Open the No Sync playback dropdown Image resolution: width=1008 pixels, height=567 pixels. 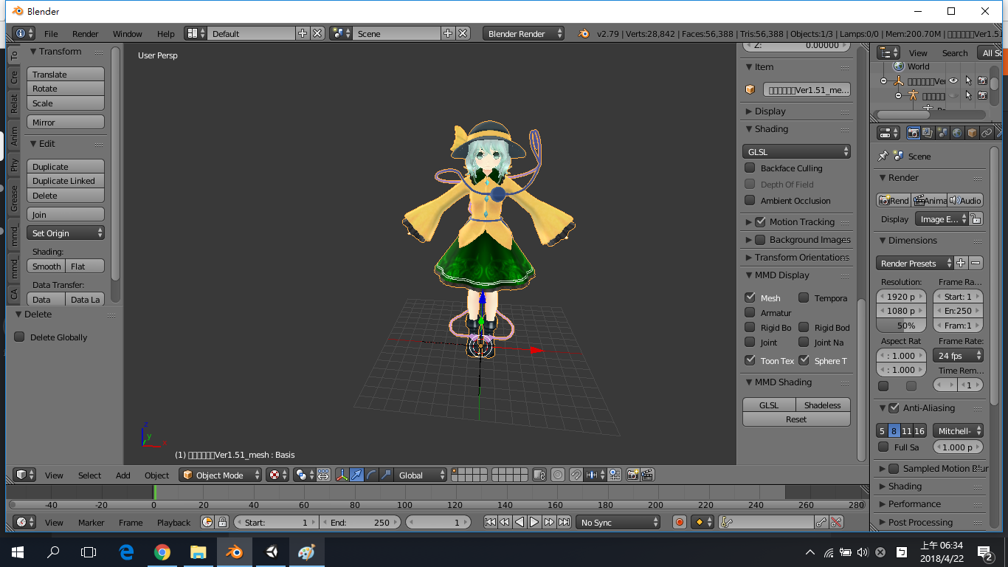pos(618,522)
